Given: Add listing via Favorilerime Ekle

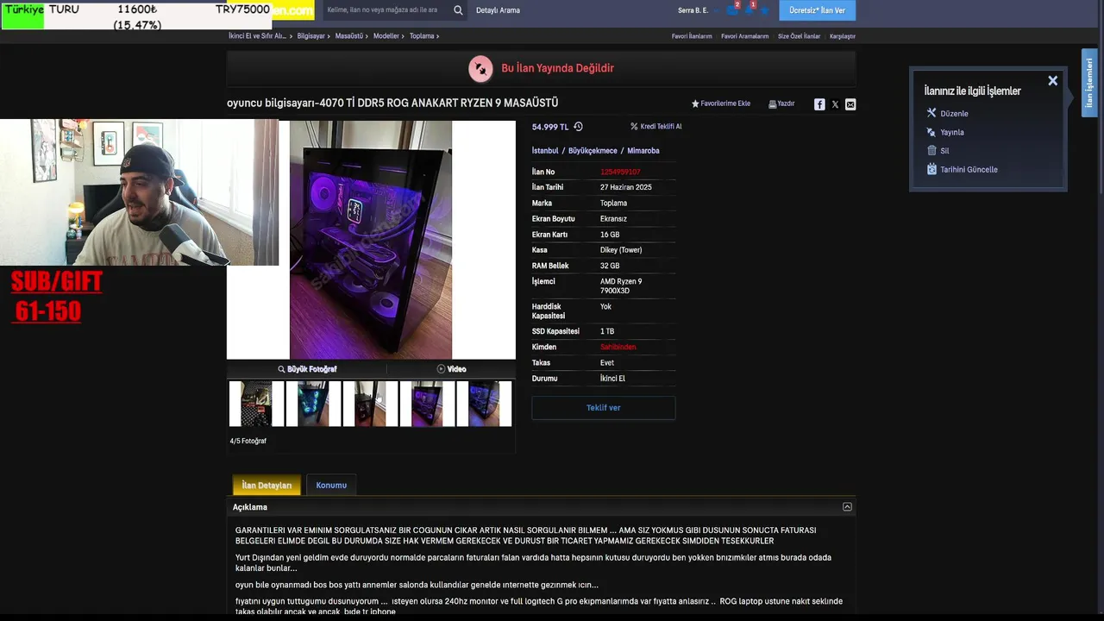Looking at the screenshot, I should click(721, 103).
